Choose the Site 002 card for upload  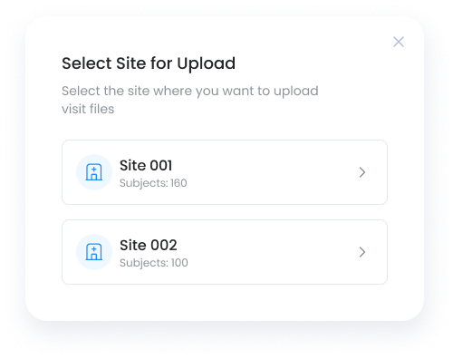225,252
